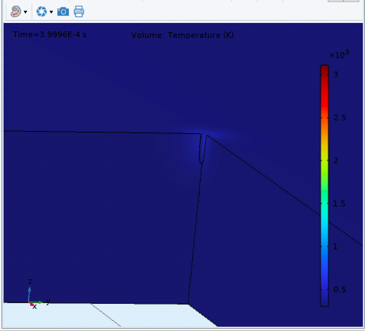365x331 pixels.
Task: Take an image snapshot with camera icon
Action: point(63,12)
